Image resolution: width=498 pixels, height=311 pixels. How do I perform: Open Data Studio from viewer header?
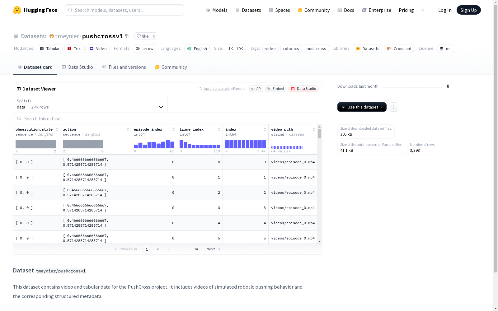pyautogui.click(x=303, y=89)
